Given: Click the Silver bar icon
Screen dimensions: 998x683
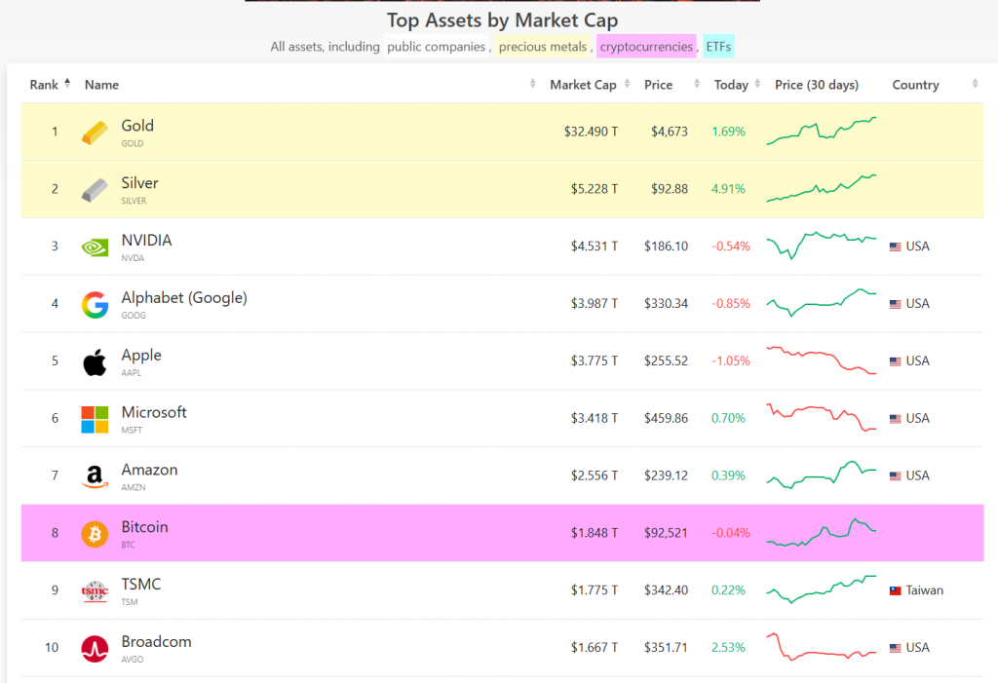Looking at the screenshot, I should point(95,190).
